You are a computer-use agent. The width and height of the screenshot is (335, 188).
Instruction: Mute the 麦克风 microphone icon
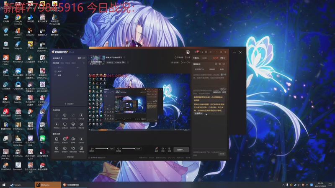pos(92,149)
